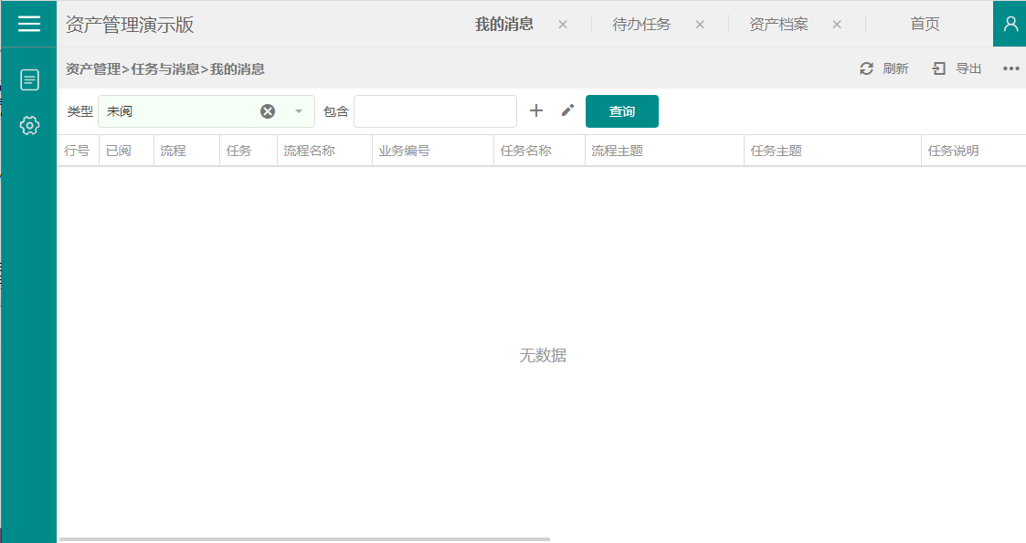Click the 业务编号 column header
1026x543 pixels.
[432, 151]
